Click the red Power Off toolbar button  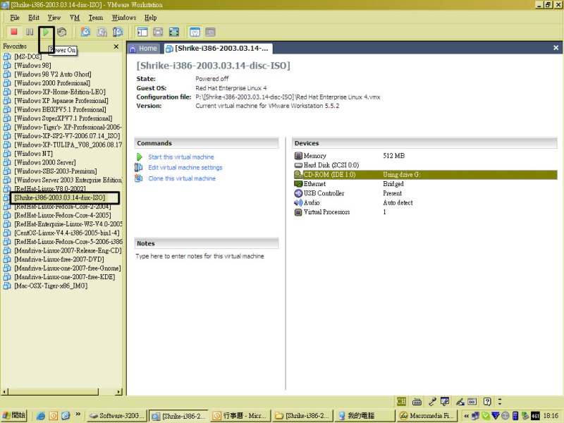(14, 32)
